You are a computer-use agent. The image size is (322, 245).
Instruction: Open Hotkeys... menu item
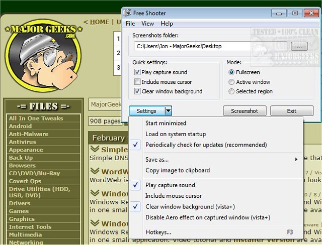(x=216, y=232)
